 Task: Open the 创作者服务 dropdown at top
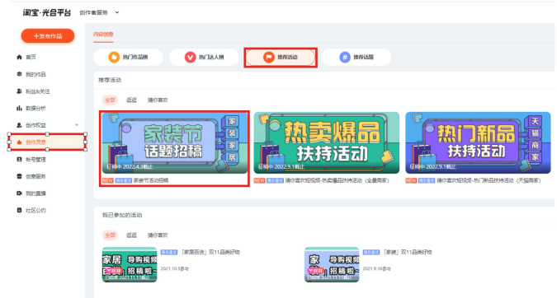point(99,12)
